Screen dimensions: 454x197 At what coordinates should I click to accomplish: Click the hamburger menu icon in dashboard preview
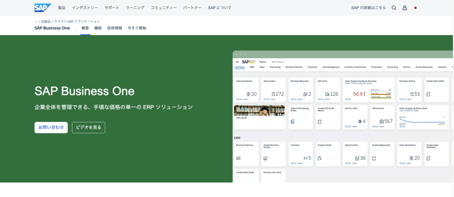(237, 62)
